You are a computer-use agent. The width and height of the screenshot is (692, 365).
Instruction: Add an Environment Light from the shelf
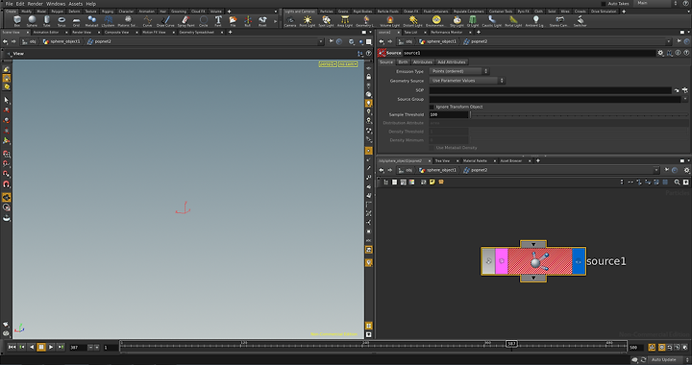coord(436,21)
